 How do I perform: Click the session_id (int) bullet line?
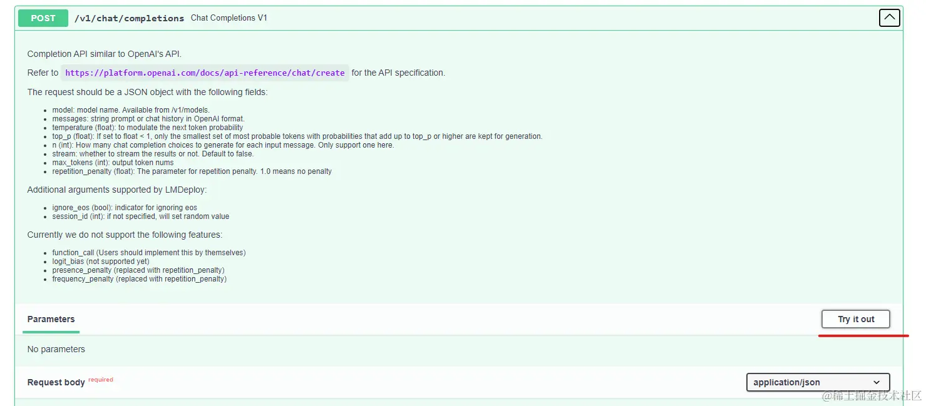click(x=140, y=216)
